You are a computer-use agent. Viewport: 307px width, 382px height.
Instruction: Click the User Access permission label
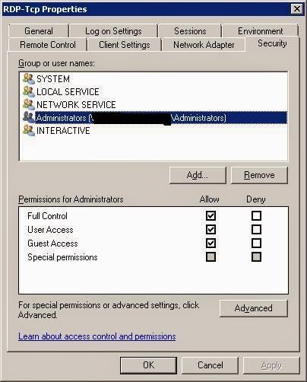click(50, 230)
